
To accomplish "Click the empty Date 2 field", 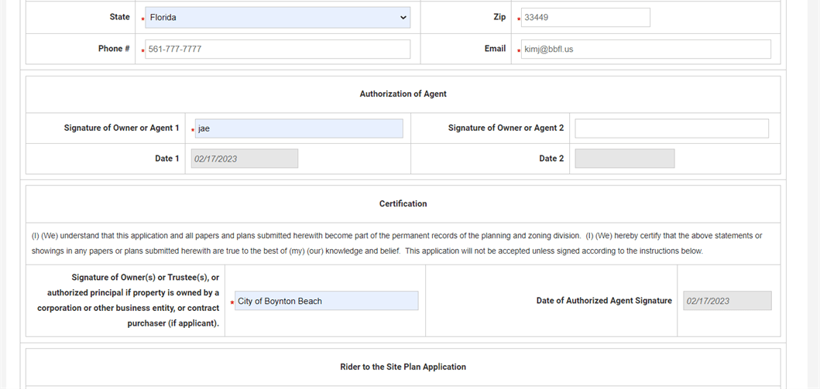I will point(624,159).
